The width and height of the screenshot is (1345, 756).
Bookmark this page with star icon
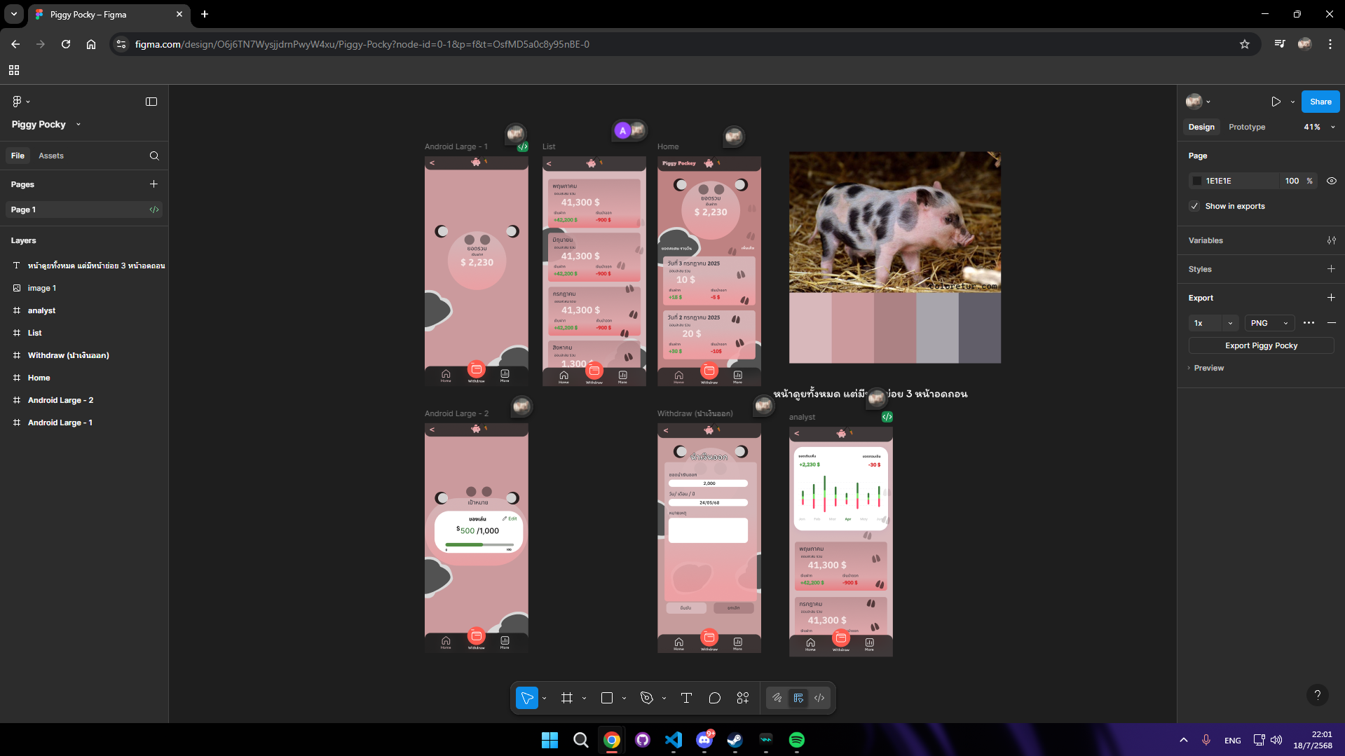[x=1245, y=44]
